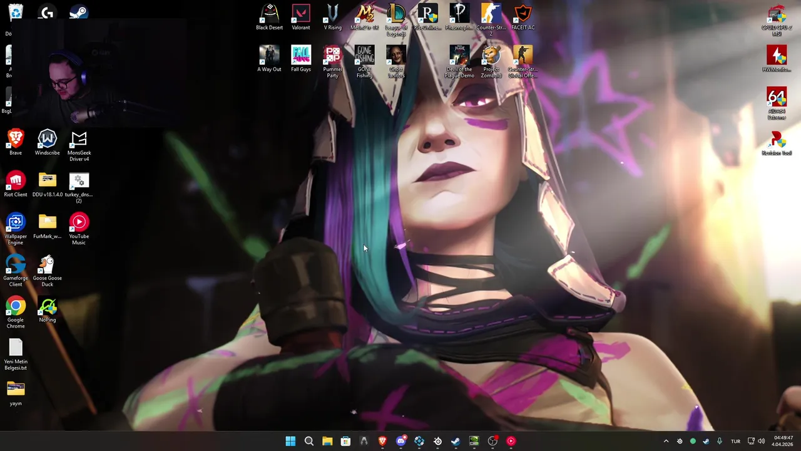This screenshot has height=451, width=801.
Task: Click the microphone tray icon
Action: point(719,441)
